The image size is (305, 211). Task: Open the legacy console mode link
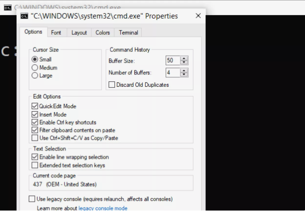click(x=103, y=208)
